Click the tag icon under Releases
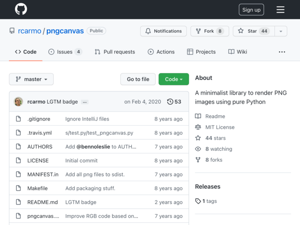The width and height of the screenshot is (300, 225). tap(198, 201)
